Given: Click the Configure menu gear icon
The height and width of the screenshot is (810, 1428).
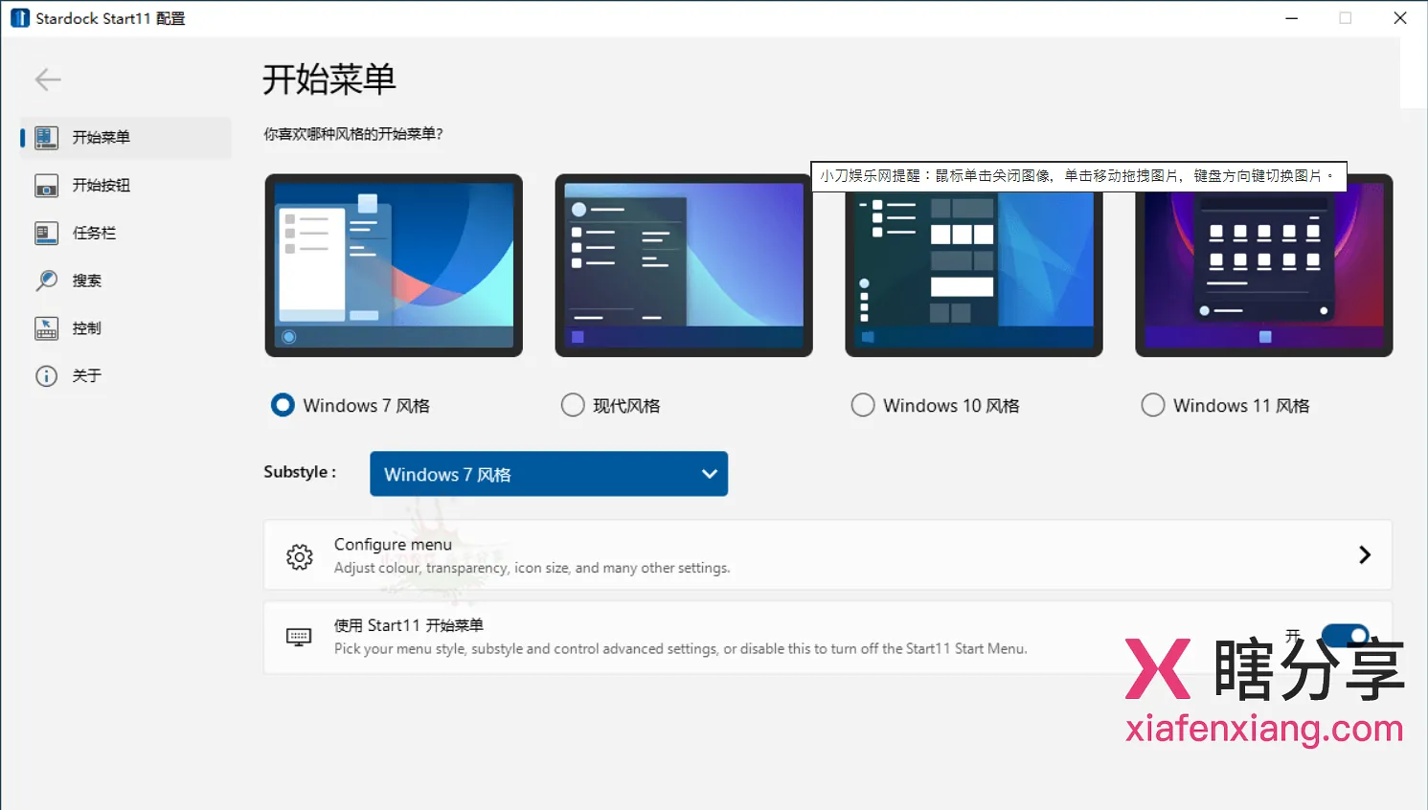Looking at the screenshot, I should [300, 556].
